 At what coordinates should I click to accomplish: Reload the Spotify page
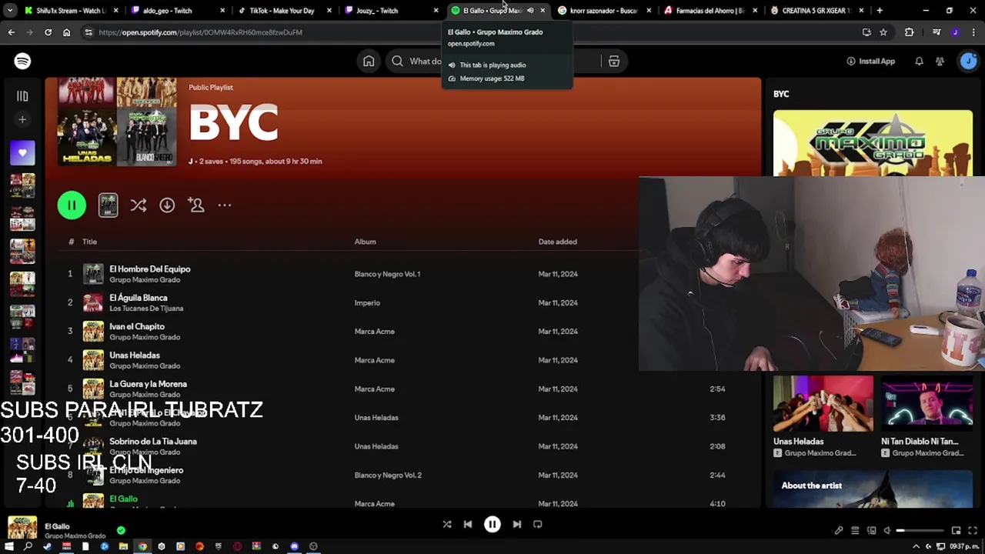coord(48,32)
